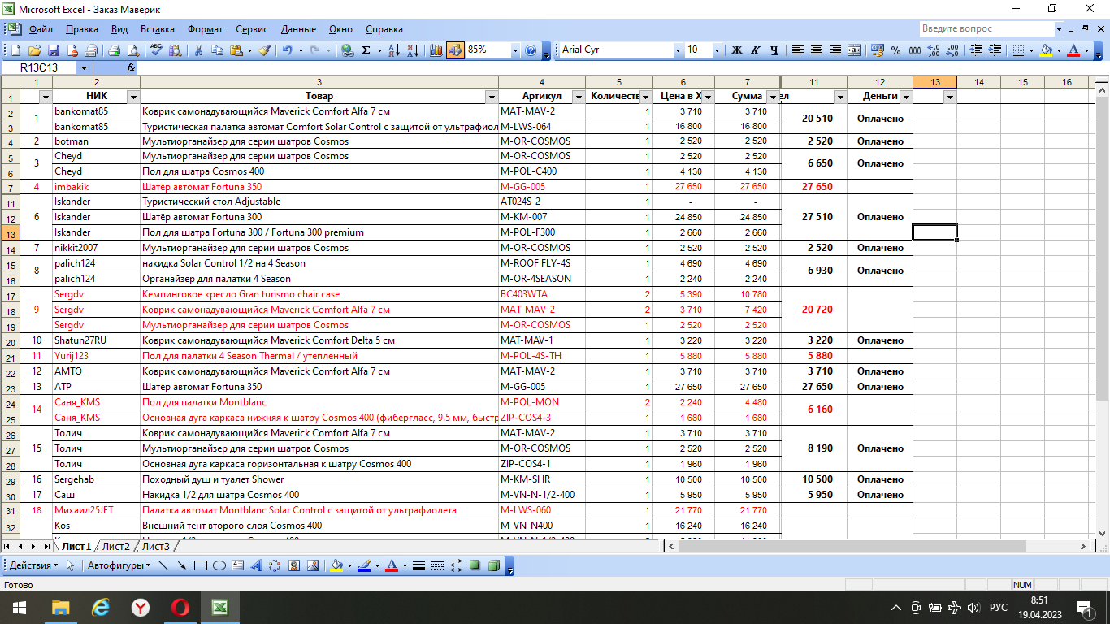The width and height of the screenshot is (1110, 624).
Task: Open the Сумма column filter dropdown
Action: pyautogui.click(x=773, y=97)
